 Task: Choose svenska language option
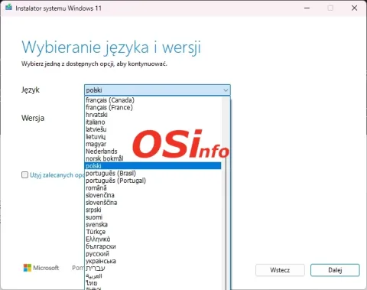click(x=153, y=224)
